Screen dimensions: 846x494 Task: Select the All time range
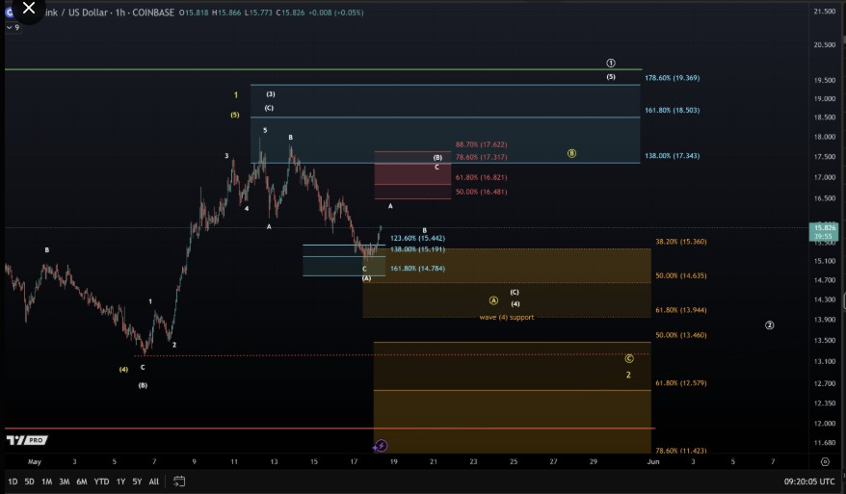[154, 481]
